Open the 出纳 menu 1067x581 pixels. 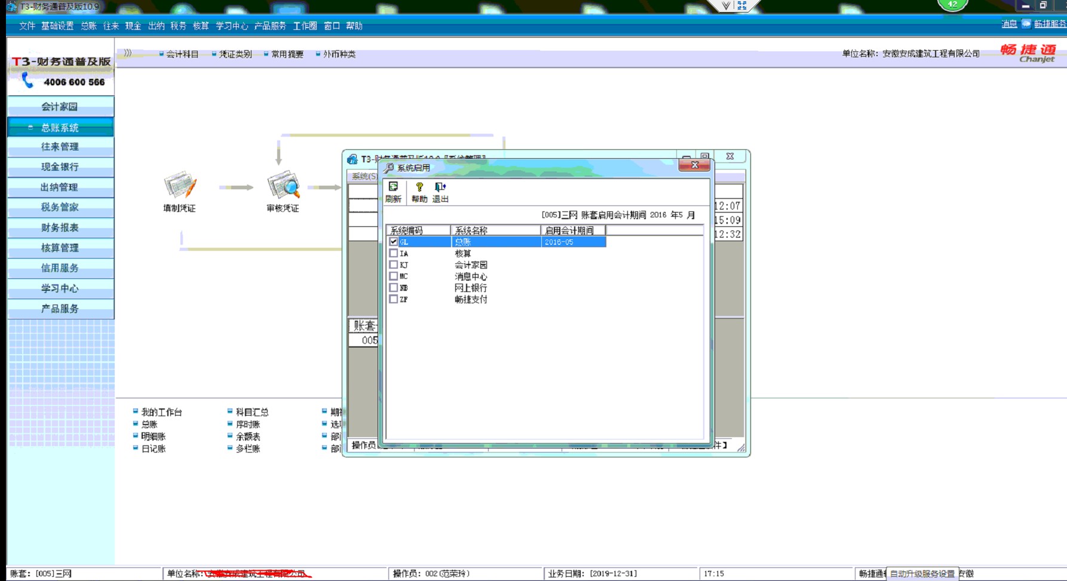[x=156, y=26]
